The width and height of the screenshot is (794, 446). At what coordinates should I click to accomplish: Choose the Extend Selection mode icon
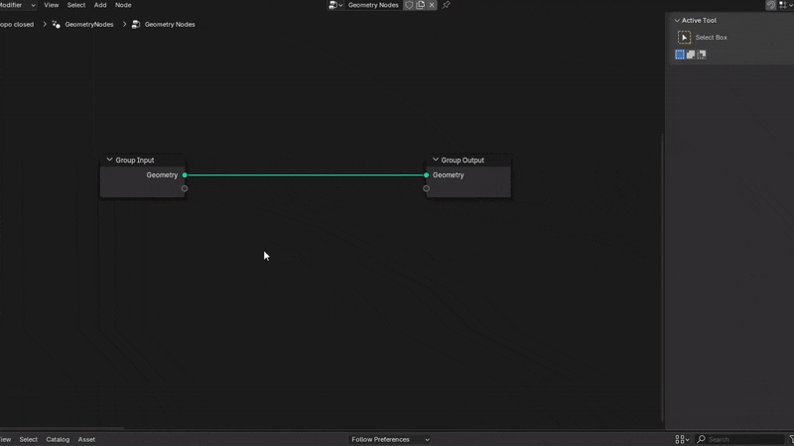(x=691, y=55)
